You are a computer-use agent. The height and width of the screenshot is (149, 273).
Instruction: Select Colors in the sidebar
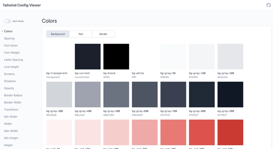[8, 31]
